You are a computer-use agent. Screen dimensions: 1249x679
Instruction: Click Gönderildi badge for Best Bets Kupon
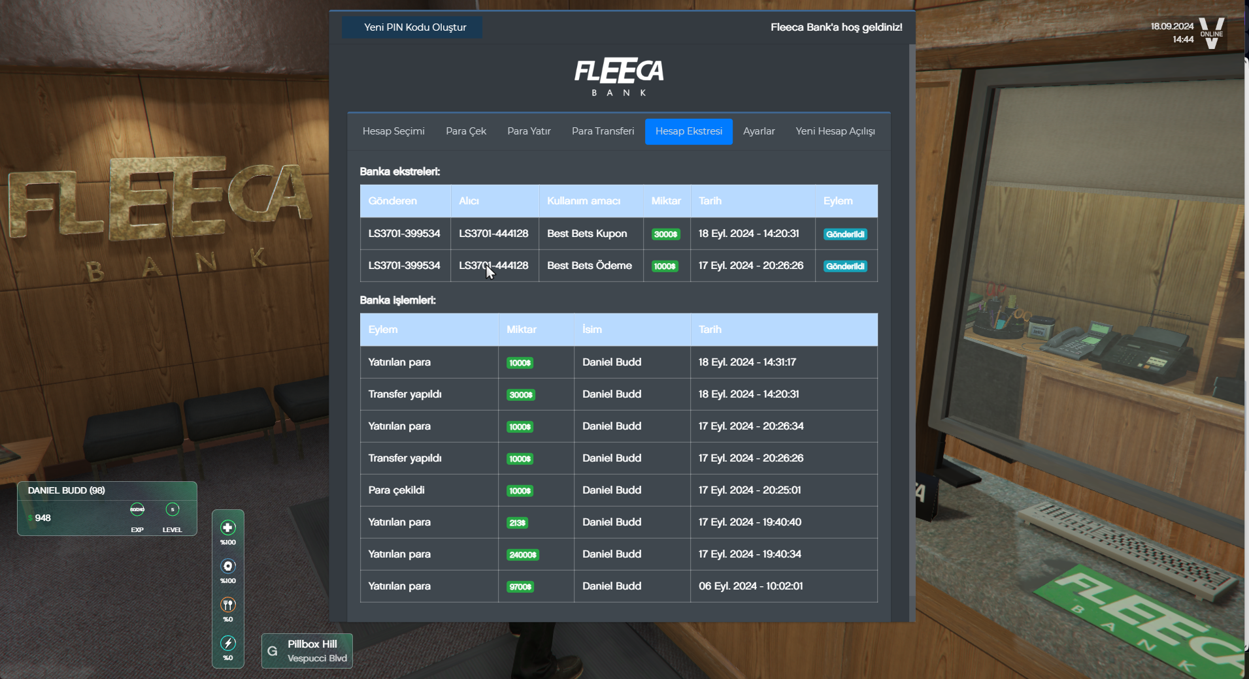coord(845,234)
